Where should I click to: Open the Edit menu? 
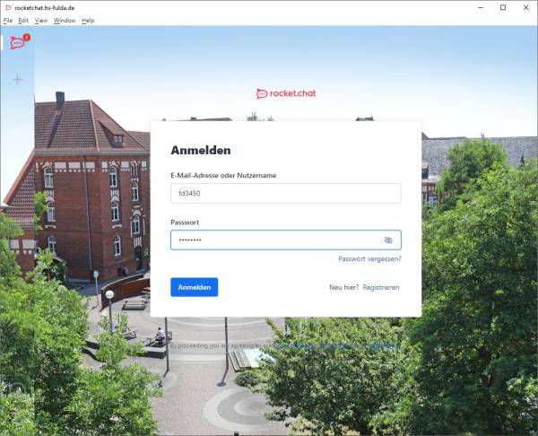[x=24, y=20]
